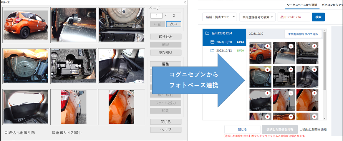The image size is (343, 141).
Task: Uncheck the 画像サイズ縮小 checkbox
Action: pyautogui.click(x=53, y=133)
